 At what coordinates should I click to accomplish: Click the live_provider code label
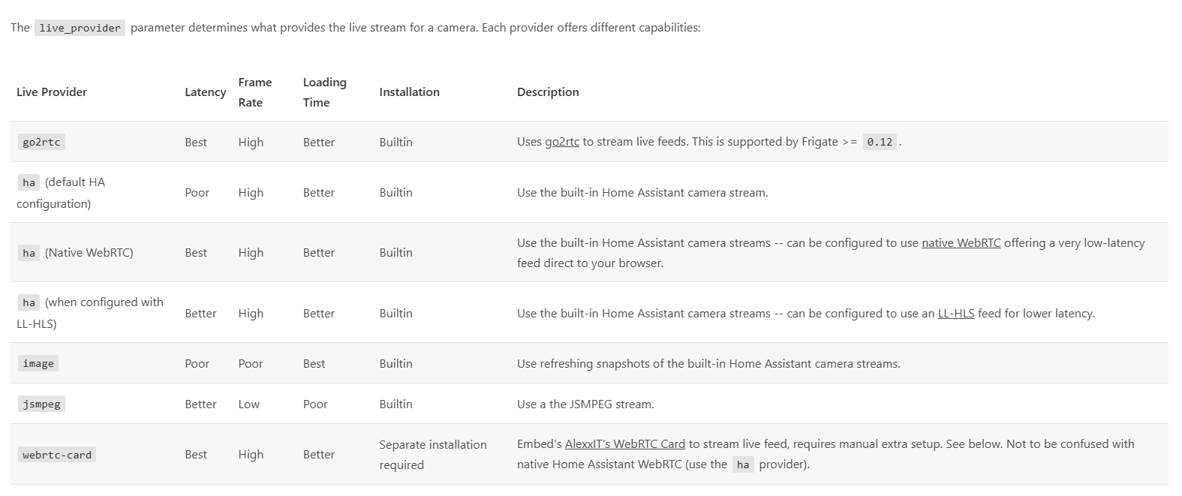(80, 28)
